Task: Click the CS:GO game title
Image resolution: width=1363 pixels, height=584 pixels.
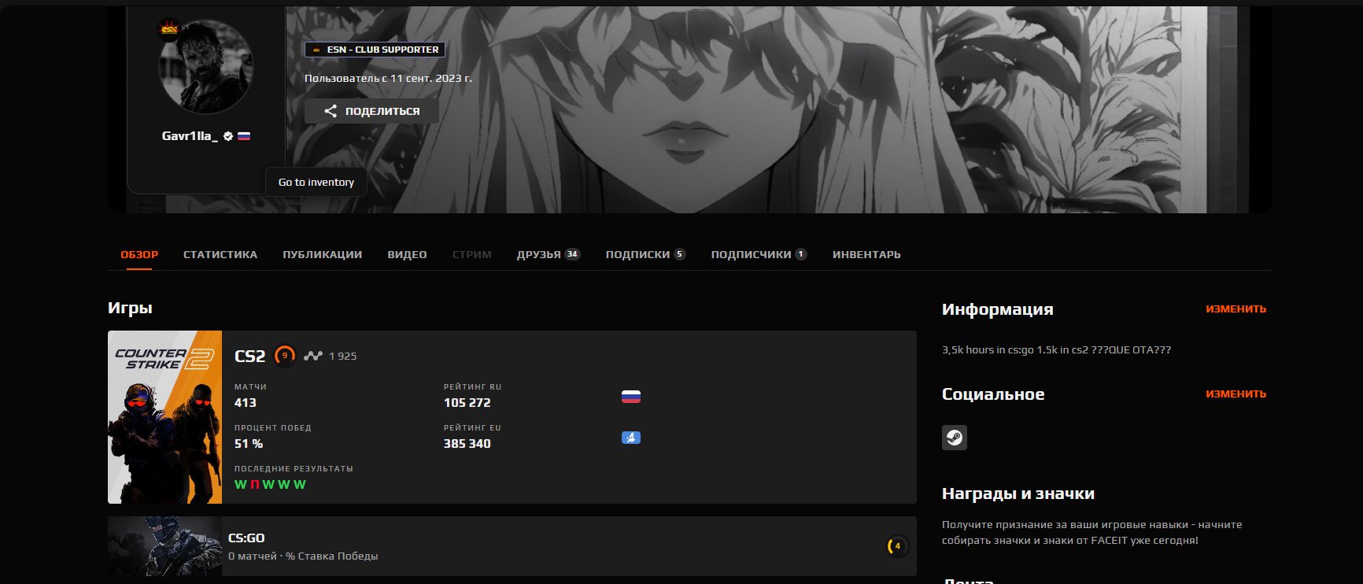Action: 246,538
